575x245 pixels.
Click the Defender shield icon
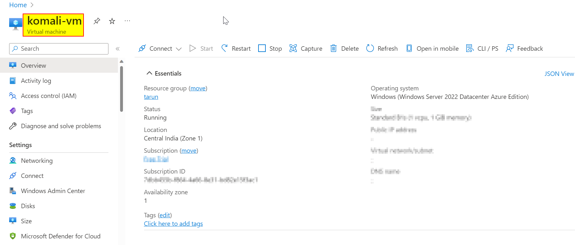(13, 236)
